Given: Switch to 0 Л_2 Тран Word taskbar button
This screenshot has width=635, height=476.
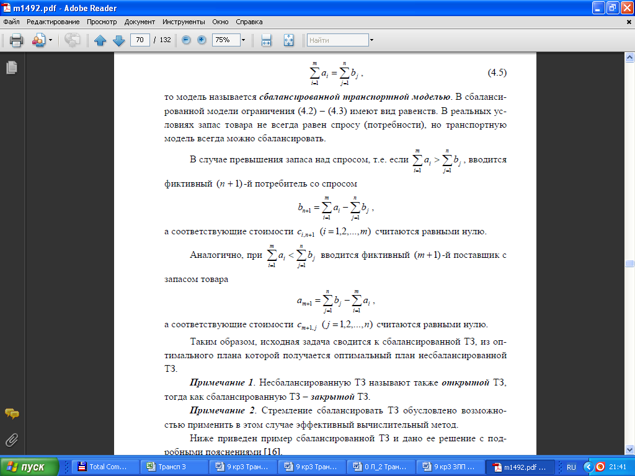Looking at the screenshot, I should click(x=381, y=467).
